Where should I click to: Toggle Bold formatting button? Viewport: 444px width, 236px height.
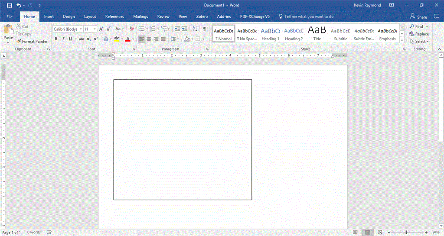tap(56, 39)
